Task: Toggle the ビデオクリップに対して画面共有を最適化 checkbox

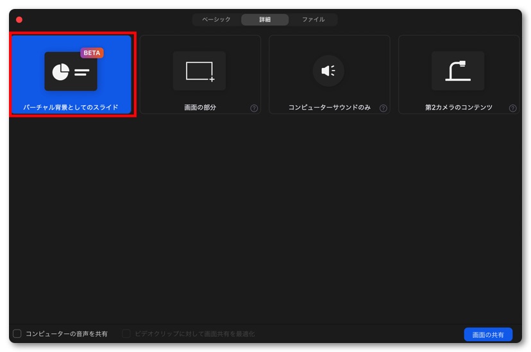Action: coord(126,333)
